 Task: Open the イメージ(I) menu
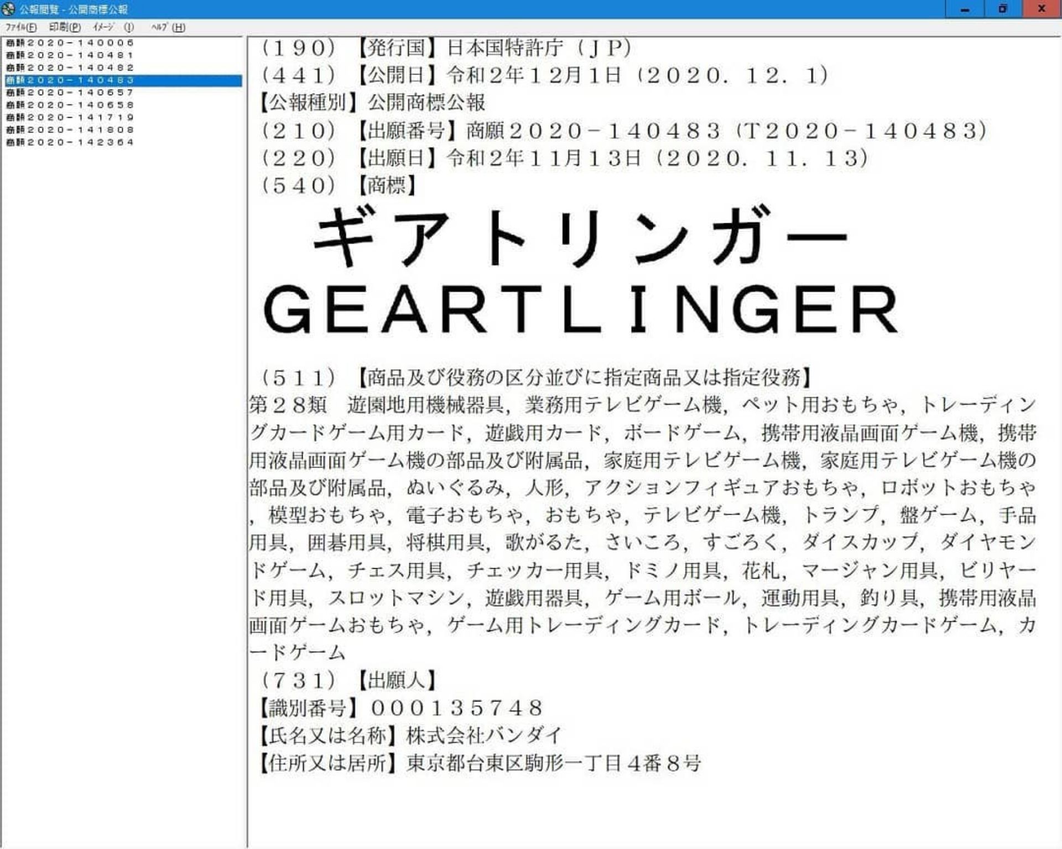[113, 27]
